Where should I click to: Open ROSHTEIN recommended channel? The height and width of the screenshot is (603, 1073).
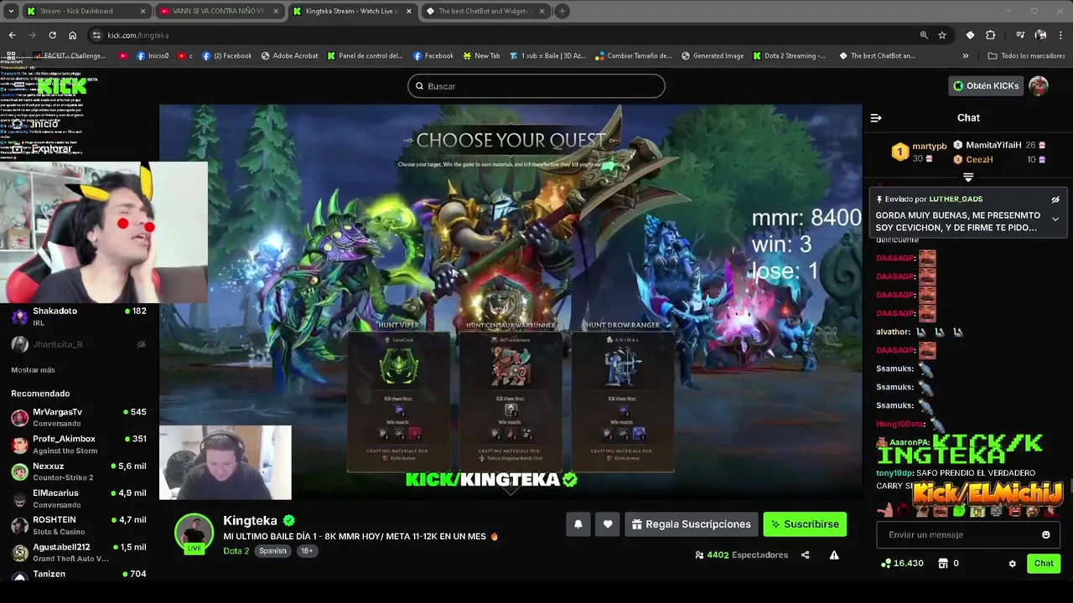pos(79,526)
